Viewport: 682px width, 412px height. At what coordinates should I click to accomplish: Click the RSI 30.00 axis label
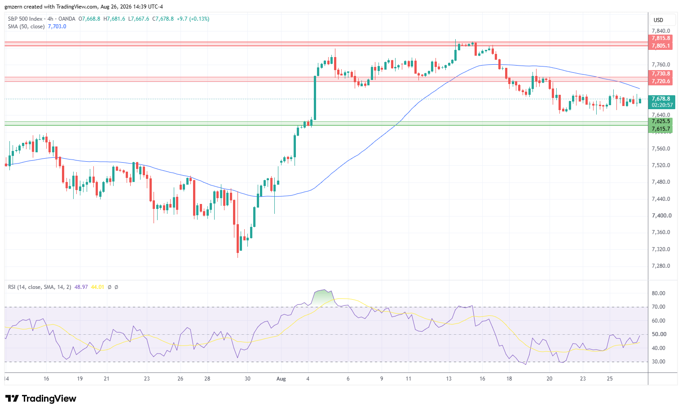click(x=659, y=362)
